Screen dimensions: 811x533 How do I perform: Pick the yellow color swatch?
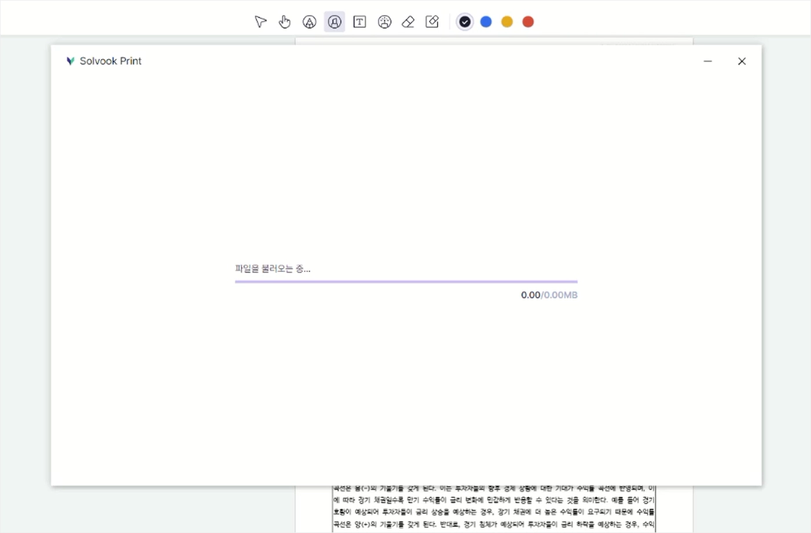tap(507, 22)
